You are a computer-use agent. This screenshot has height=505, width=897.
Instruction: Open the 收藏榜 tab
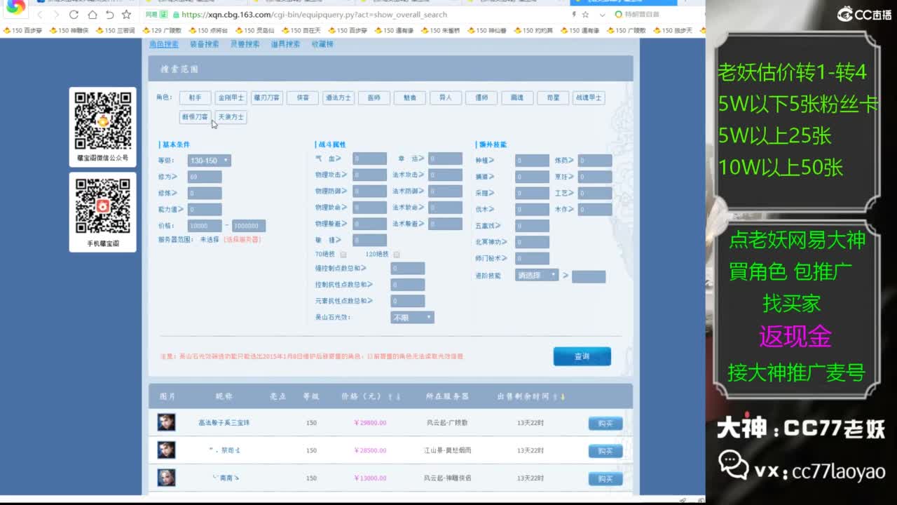point(323,44)
